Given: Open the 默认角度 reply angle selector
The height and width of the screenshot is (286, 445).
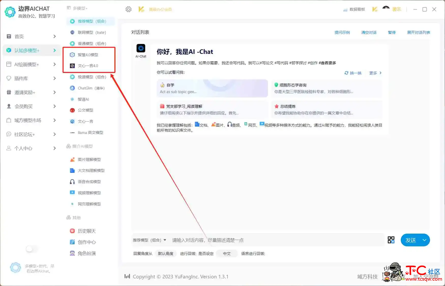Looking at the screenshot, I should click(x=166, y=253).
